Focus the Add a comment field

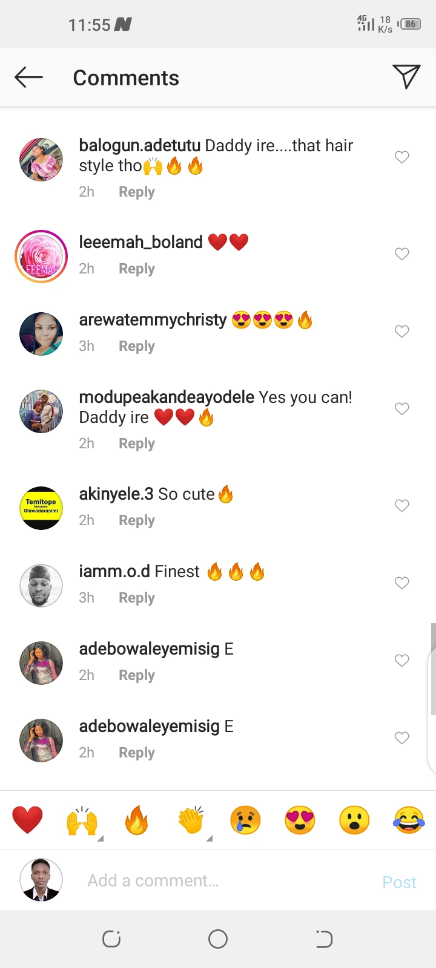pos(230,881)
